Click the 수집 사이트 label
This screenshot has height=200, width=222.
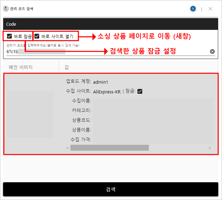coord(79,91)
